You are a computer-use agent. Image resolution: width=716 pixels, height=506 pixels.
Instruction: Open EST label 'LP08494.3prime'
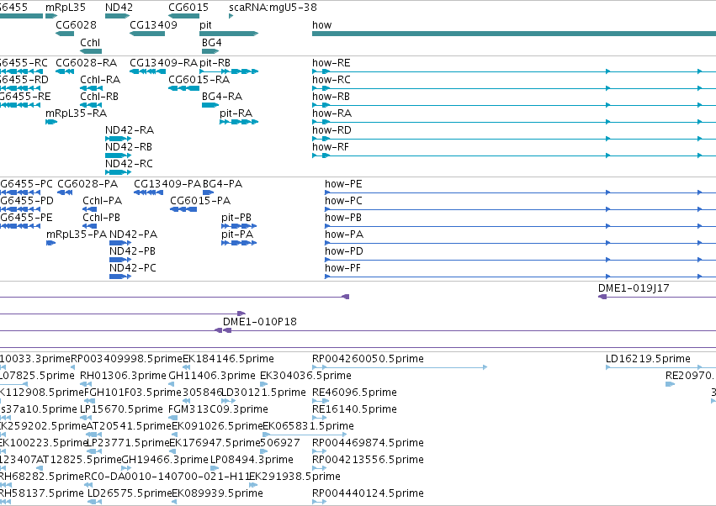click(x=252, y=461)
